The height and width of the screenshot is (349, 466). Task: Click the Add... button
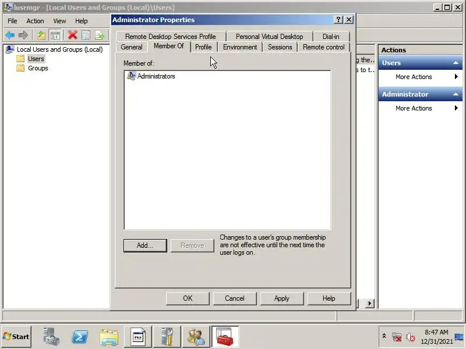145,245
